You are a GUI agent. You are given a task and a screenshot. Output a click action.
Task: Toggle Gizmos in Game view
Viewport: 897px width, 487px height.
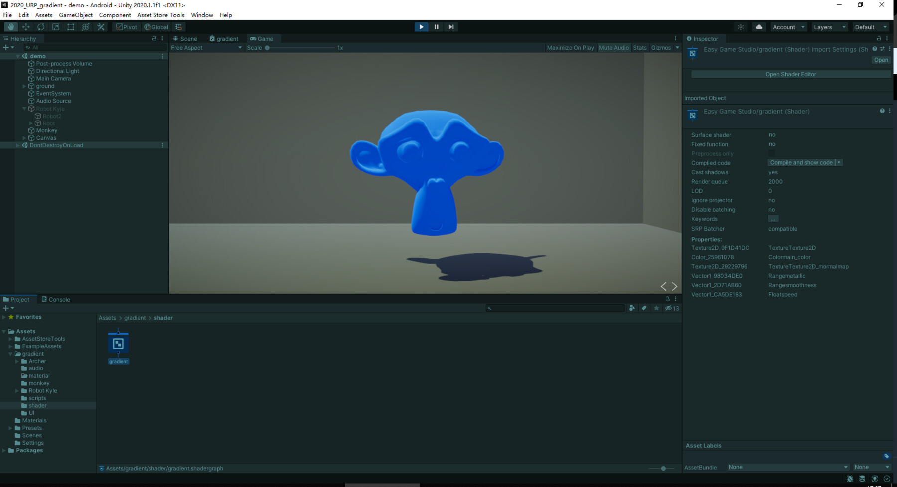pyautogui.click(x=661, y=48)
